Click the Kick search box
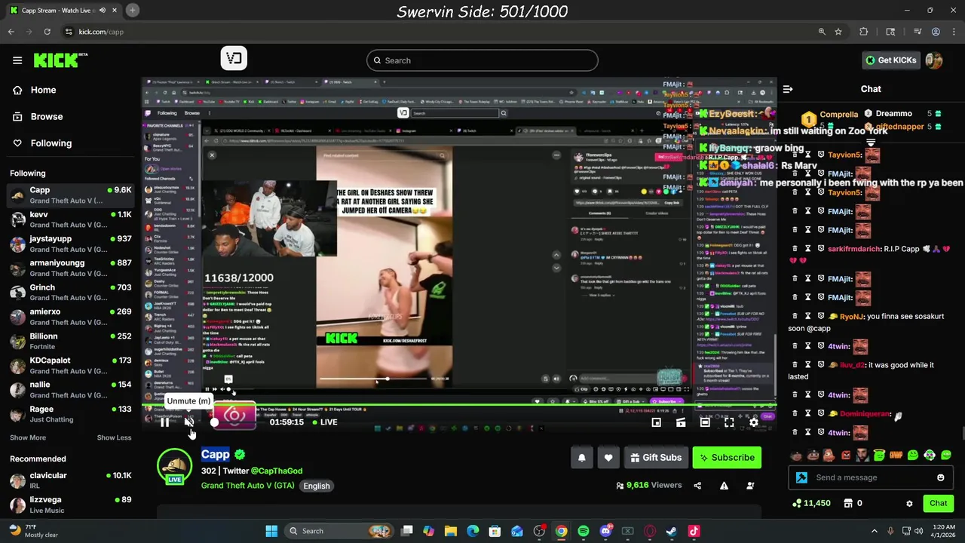This screenshot has width=965, height=543. pos(482,60)
